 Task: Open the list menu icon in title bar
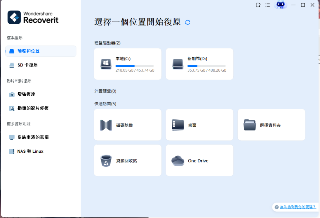tap(267, 5)
